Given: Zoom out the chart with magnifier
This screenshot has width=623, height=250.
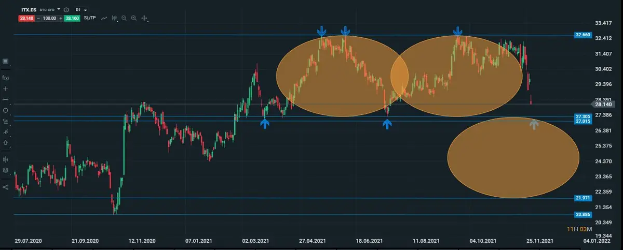Looking at the screenshot, I should [x=124, y=18].
